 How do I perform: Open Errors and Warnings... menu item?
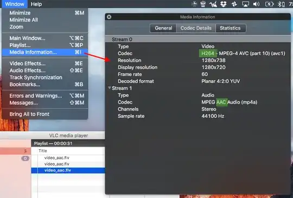[45, 95]
